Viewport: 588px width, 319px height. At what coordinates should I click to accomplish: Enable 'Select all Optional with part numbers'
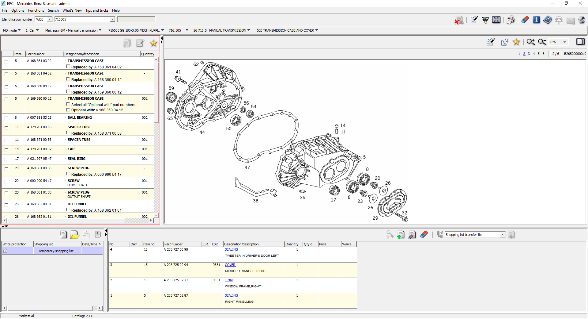pos(68,105)
